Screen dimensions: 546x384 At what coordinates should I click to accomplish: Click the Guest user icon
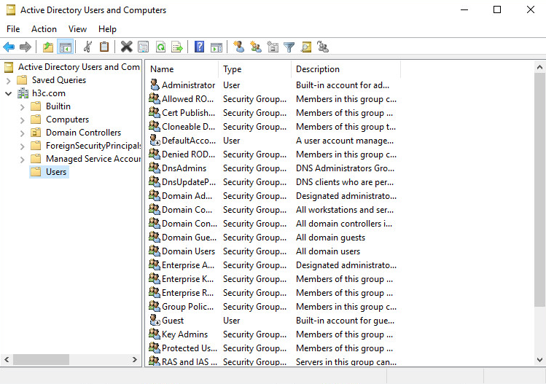[155, 320]
